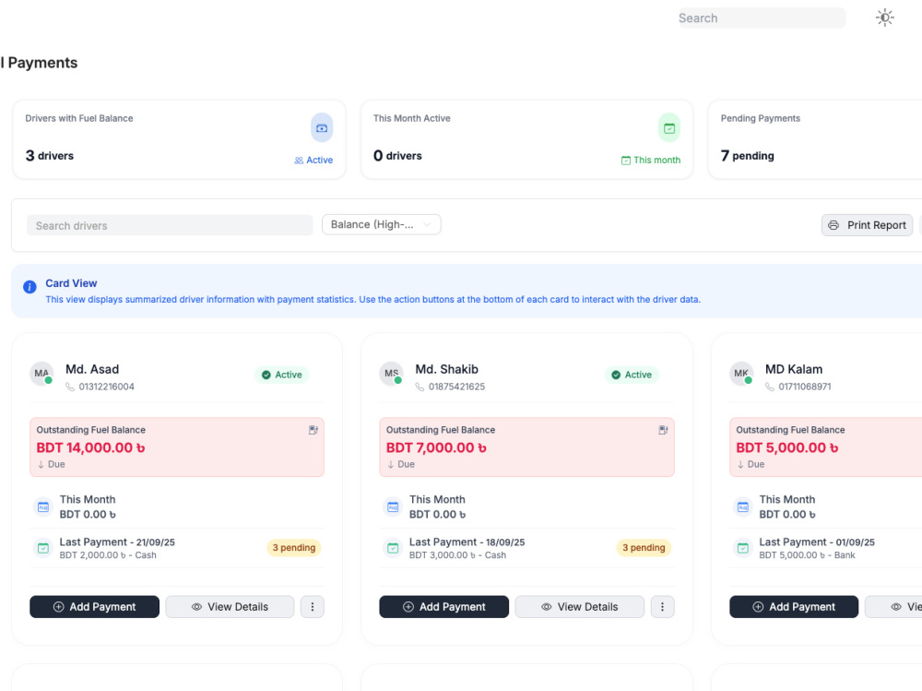The width and height of the screenshot is (922, 691).
Task: Click BDT 3,000.00 - Cash text
Action: point(457,555)
